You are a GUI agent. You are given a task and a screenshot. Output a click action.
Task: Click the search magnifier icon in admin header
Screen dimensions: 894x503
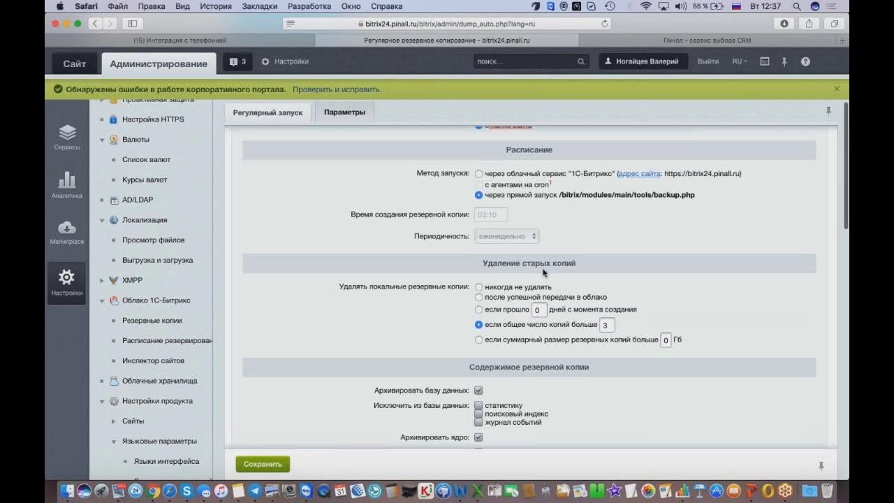click(581, 61)
